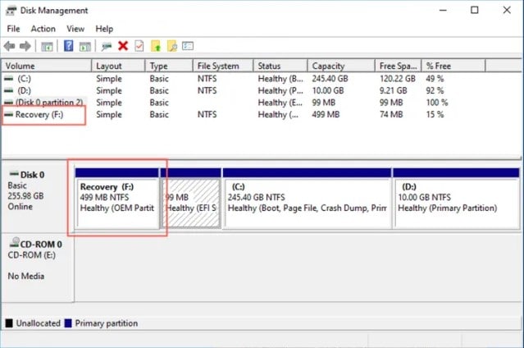Click the blue Help question mark icon
Screen dimensions: 524x348
click(x=69, y=46)
